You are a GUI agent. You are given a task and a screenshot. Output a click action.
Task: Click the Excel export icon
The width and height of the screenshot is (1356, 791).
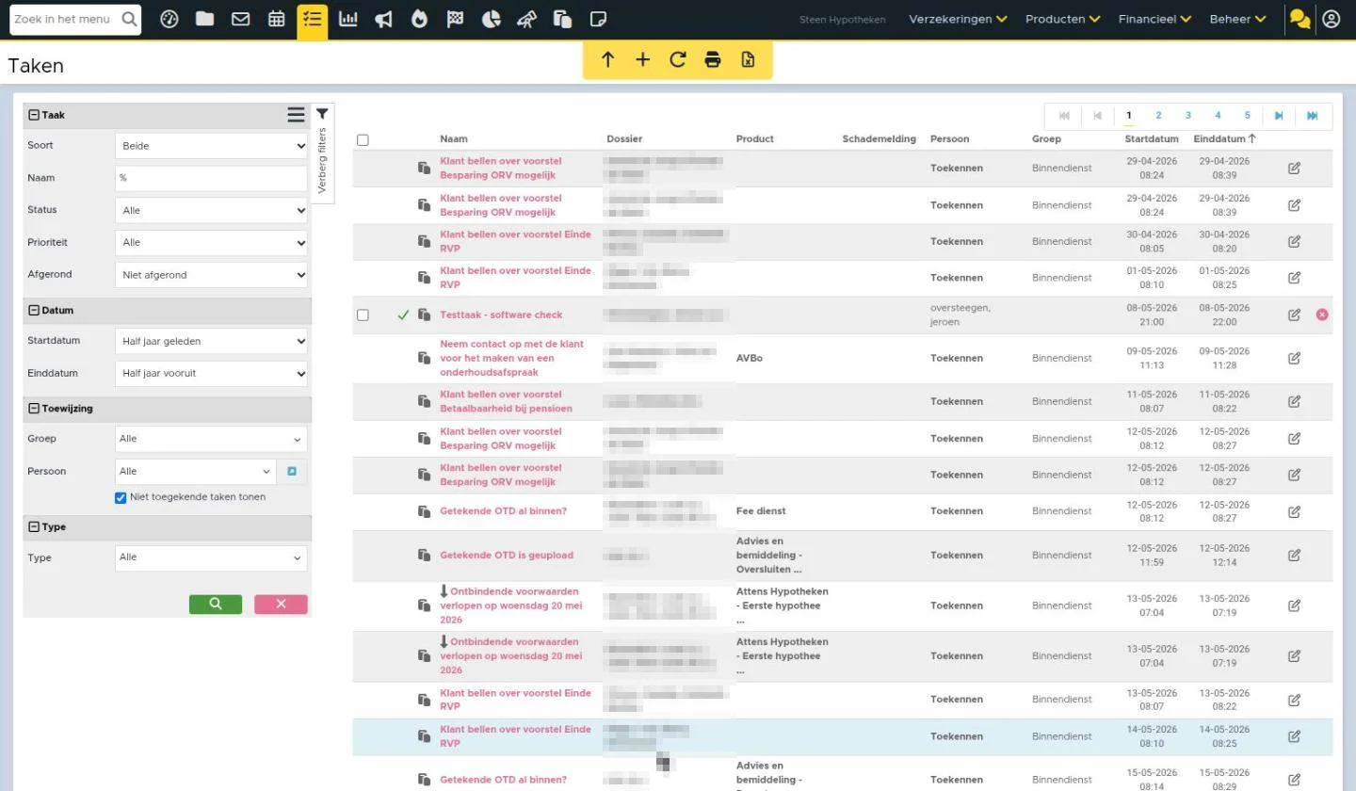click(x=748, y=60)
